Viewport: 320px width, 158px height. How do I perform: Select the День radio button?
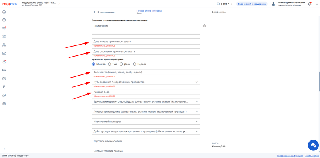coord(121,64)
